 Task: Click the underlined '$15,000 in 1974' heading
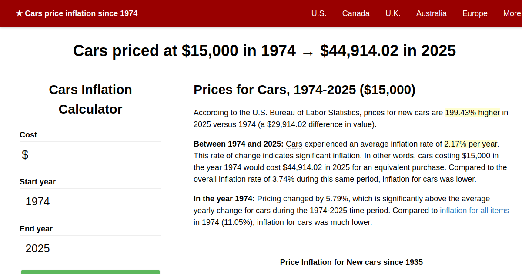coord(238,51)
